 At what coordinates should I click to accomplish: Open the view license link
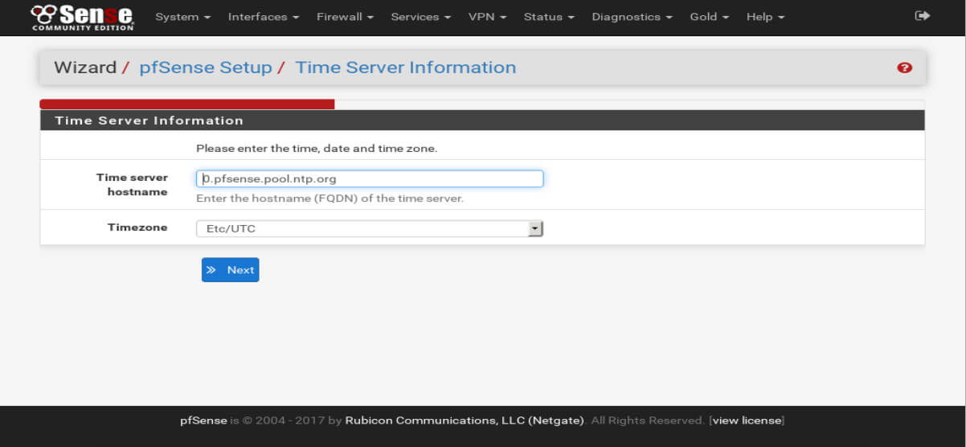747,420
